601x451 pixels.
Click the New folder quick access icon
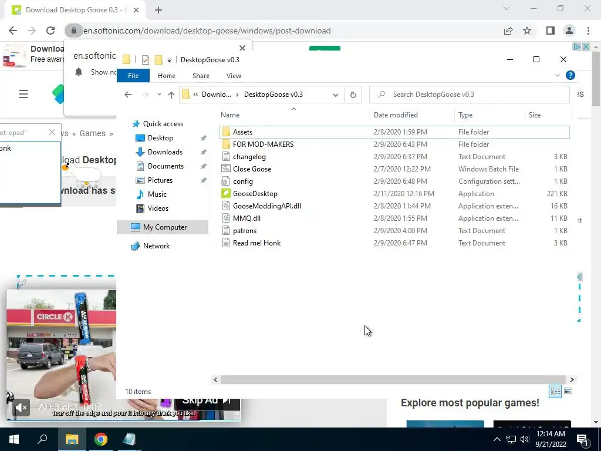click(158, 60)
